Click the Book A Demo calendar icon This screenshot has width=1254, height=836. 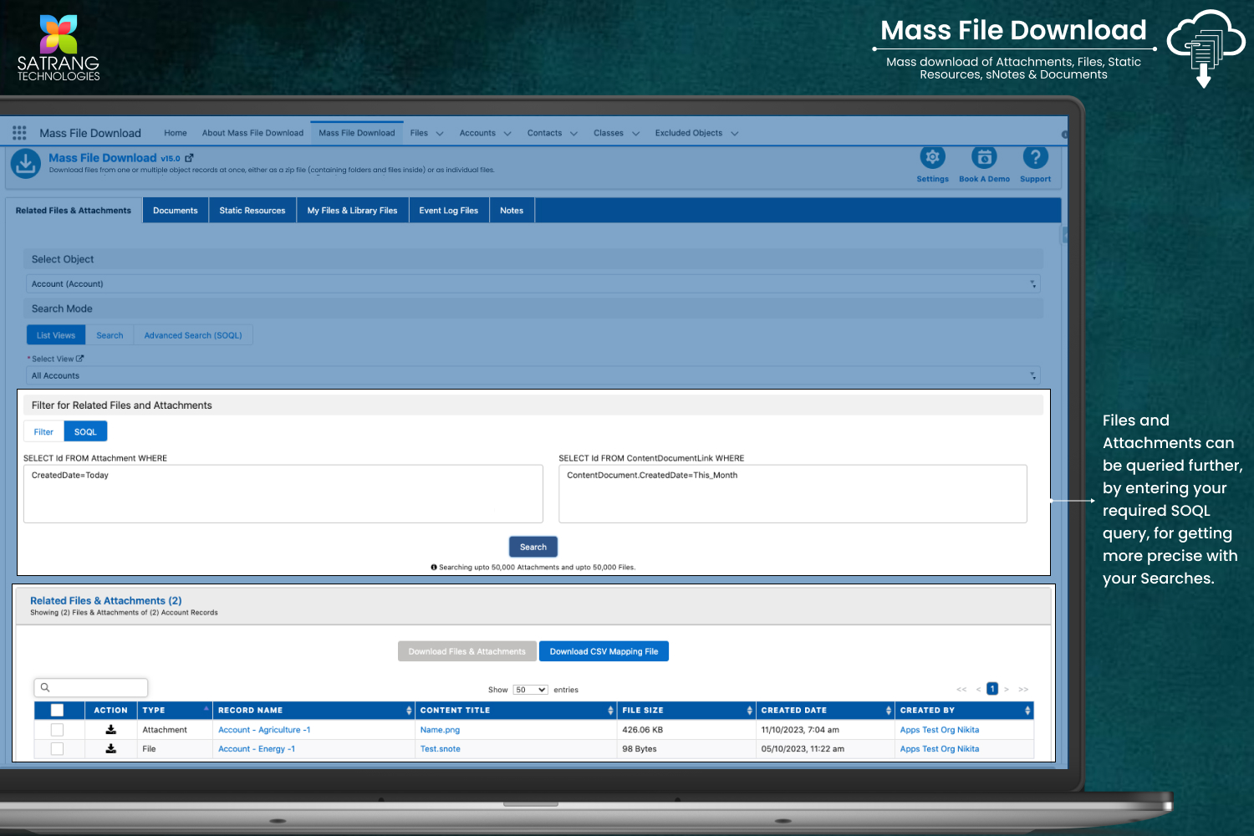984,157
